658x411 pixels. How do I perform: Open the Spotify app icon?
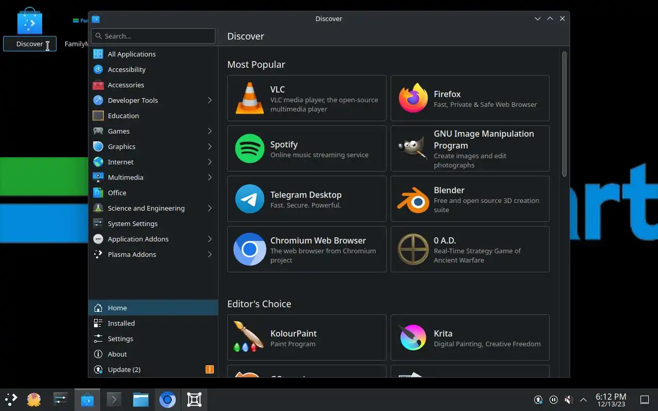click(x=250, y=148)
